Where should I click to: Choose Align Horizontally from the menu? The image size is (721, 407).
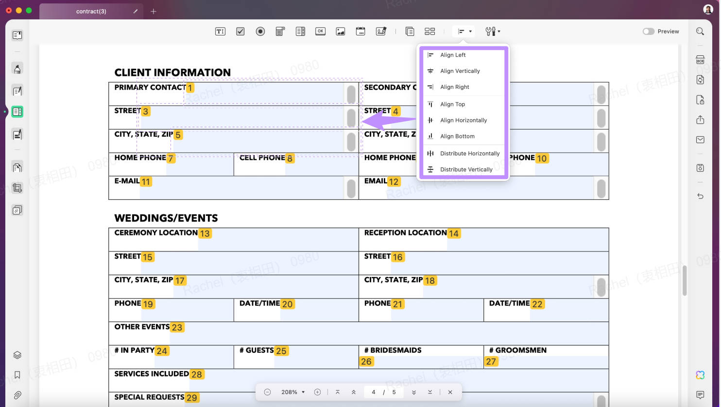coord(464,120)
